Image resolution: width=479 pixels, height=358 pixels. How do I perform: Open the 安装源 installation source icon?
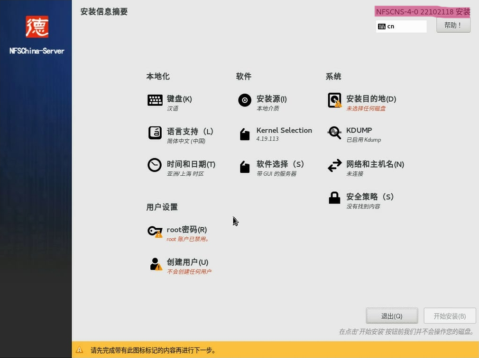(244, 100)
